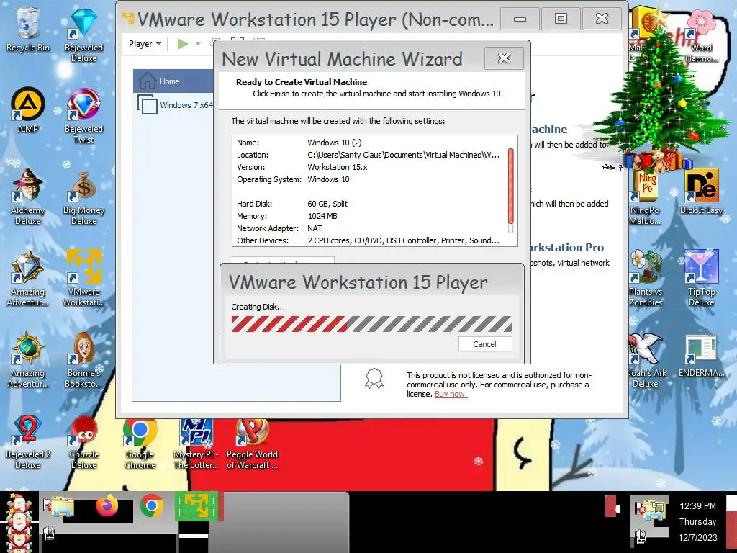Image resolution: width=737 pixels, height=553 pixels.
Task: Click the Santa Start button
Action: [x=19, y=522]
